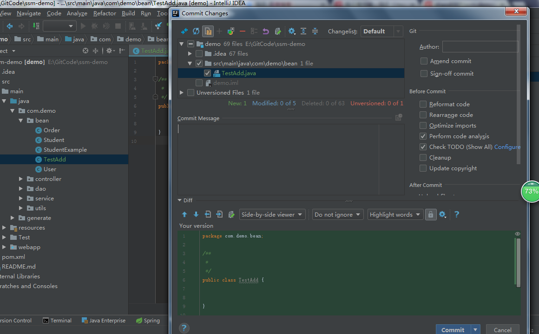Collapse all in Project panel toolbar

click(96, 51)
